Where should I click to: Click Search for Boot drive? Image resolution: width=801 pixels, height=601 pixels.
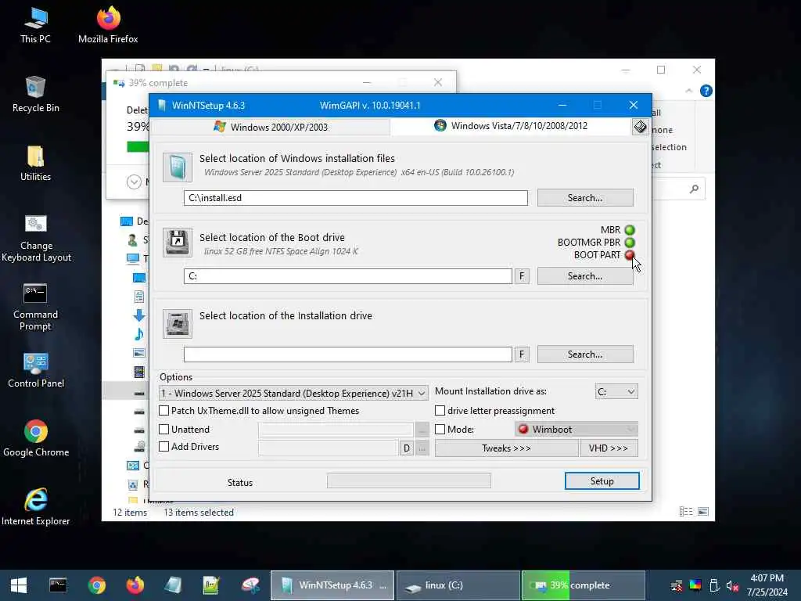click(x=585, y=276)
